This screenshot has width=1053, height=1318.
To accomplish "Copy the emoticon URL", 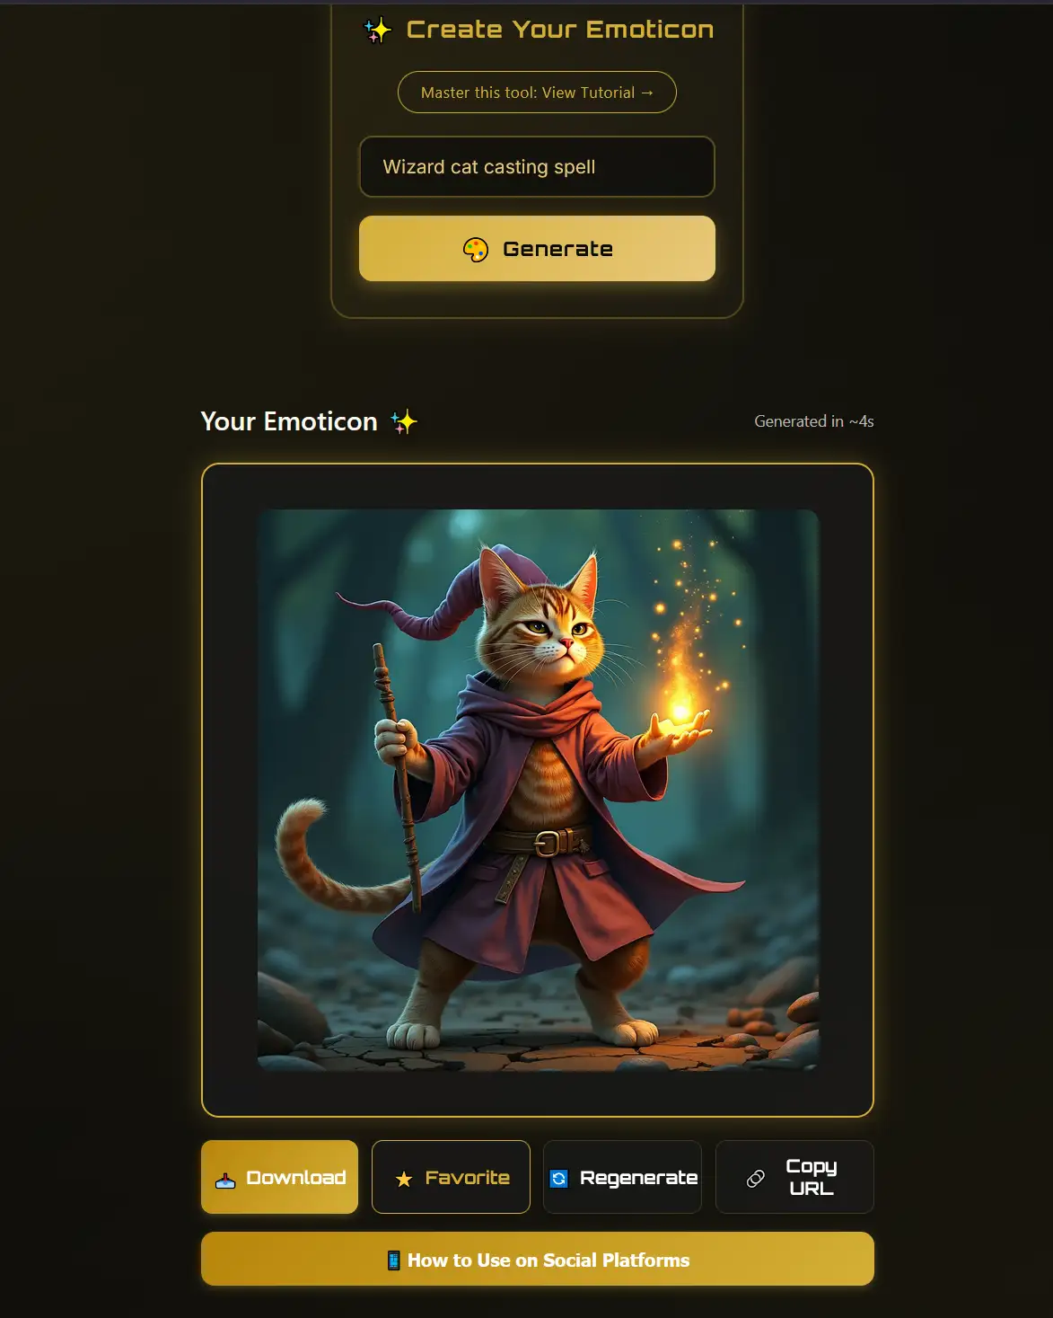I will [x=794, y=1177].
